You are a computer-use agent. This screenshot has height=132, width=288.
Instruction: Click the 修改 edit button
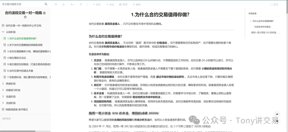click(x=97, y=5)
